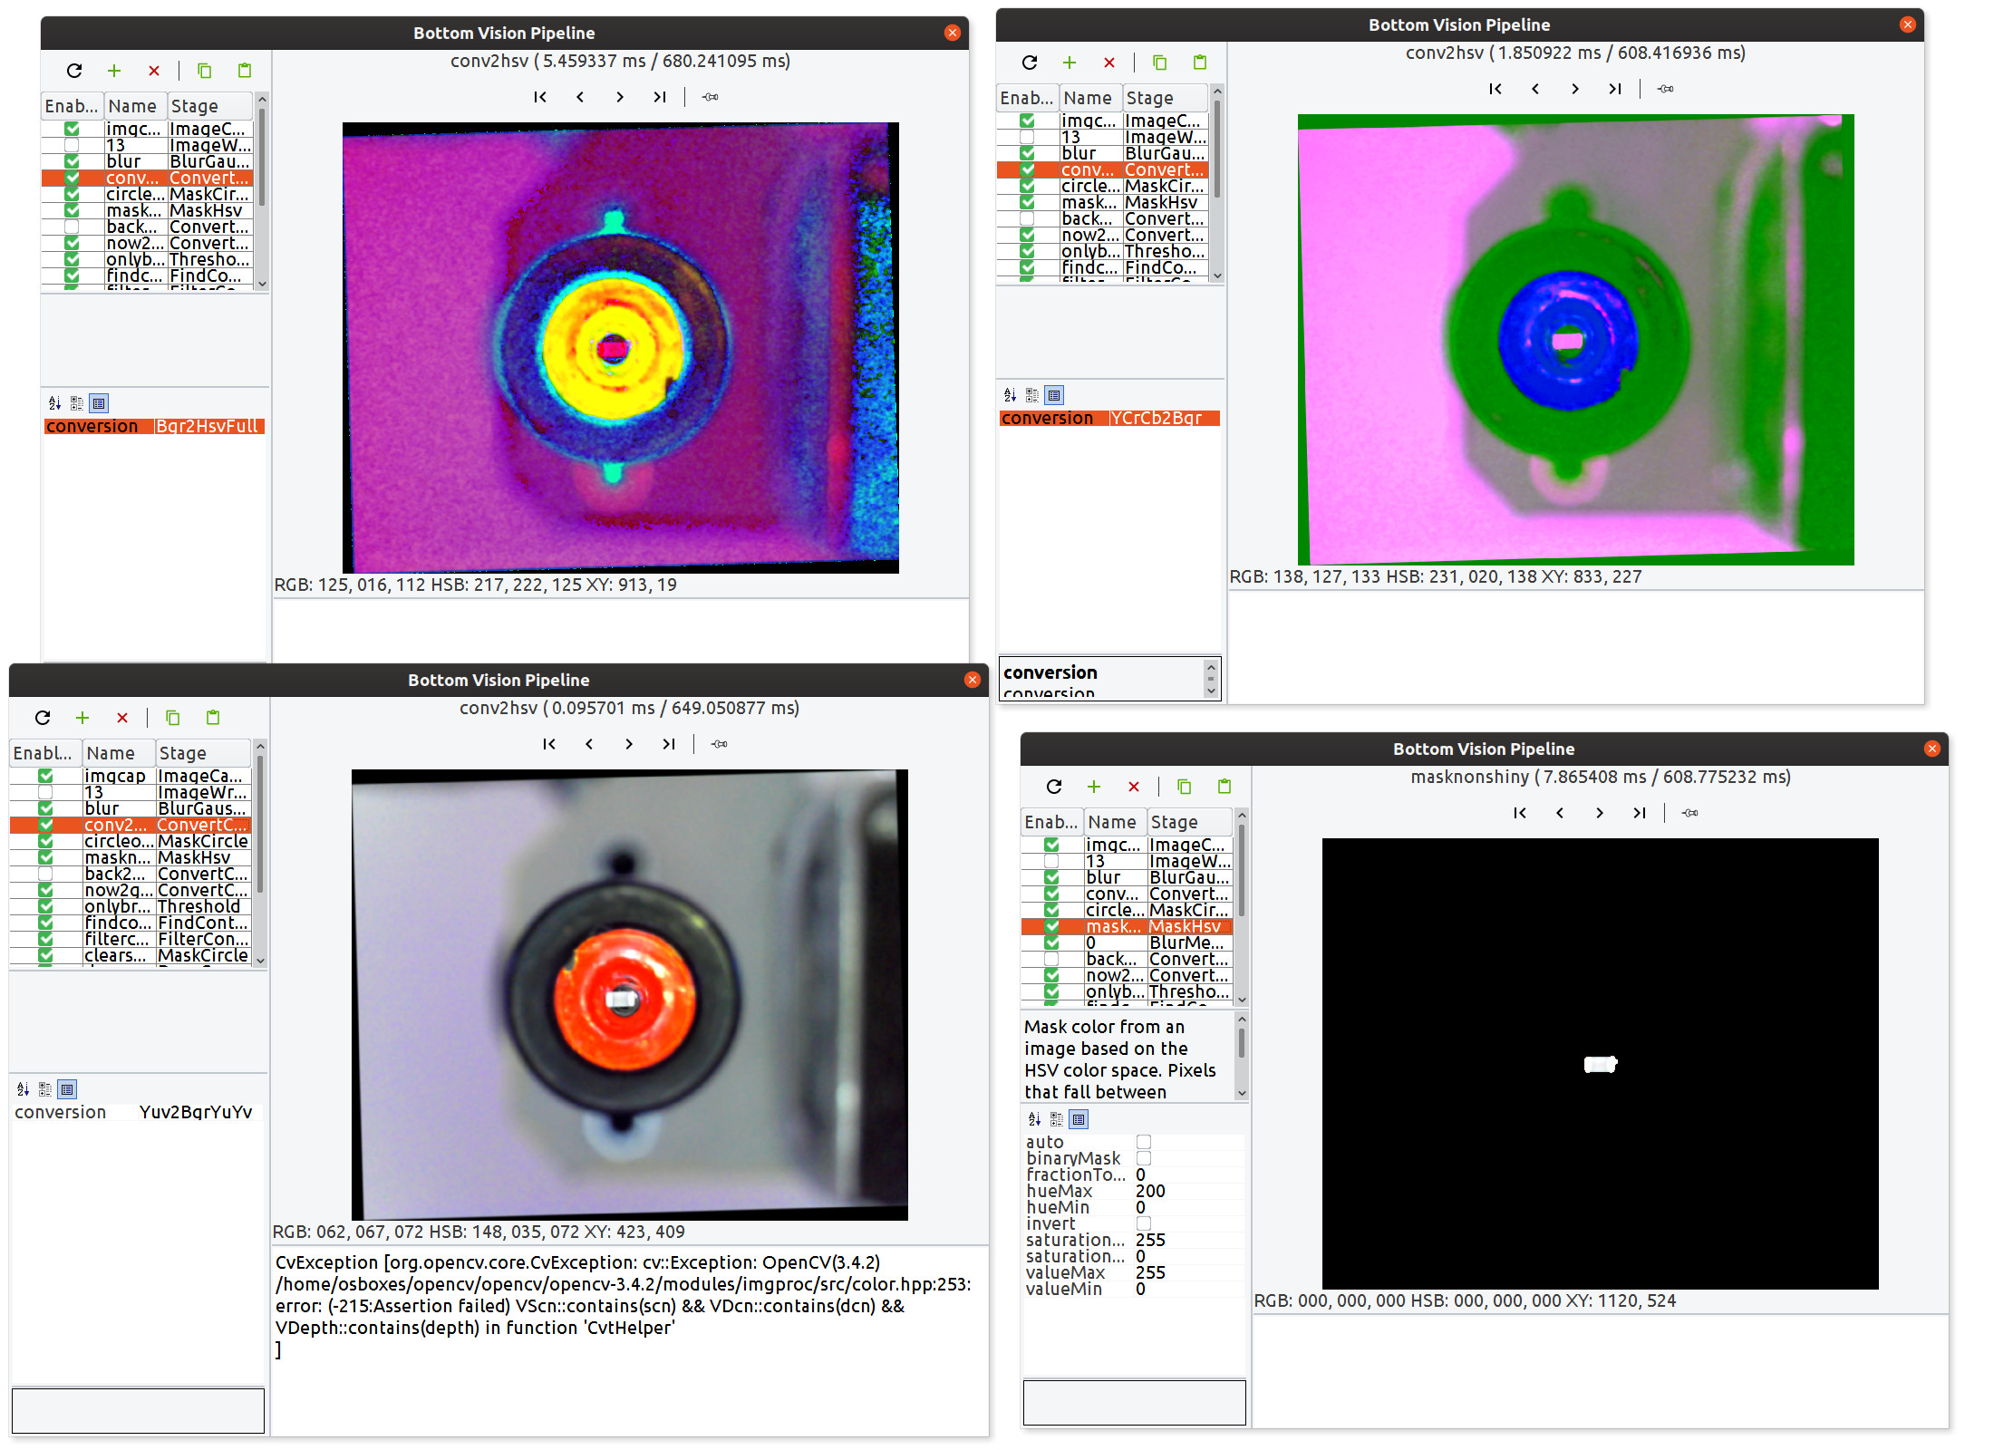Open conversion dropdown showing Bgr2HsvFull
Viewport: 1994px width, 1450px height.
coord(208,426)
